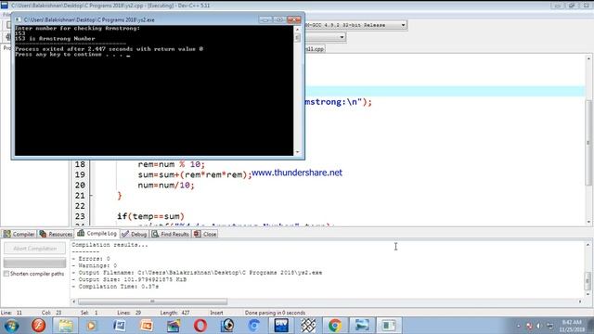Click the Dev-C++ title bar application icon
The height and width of the screenshot is (334, 594).
tap(4, 6)
